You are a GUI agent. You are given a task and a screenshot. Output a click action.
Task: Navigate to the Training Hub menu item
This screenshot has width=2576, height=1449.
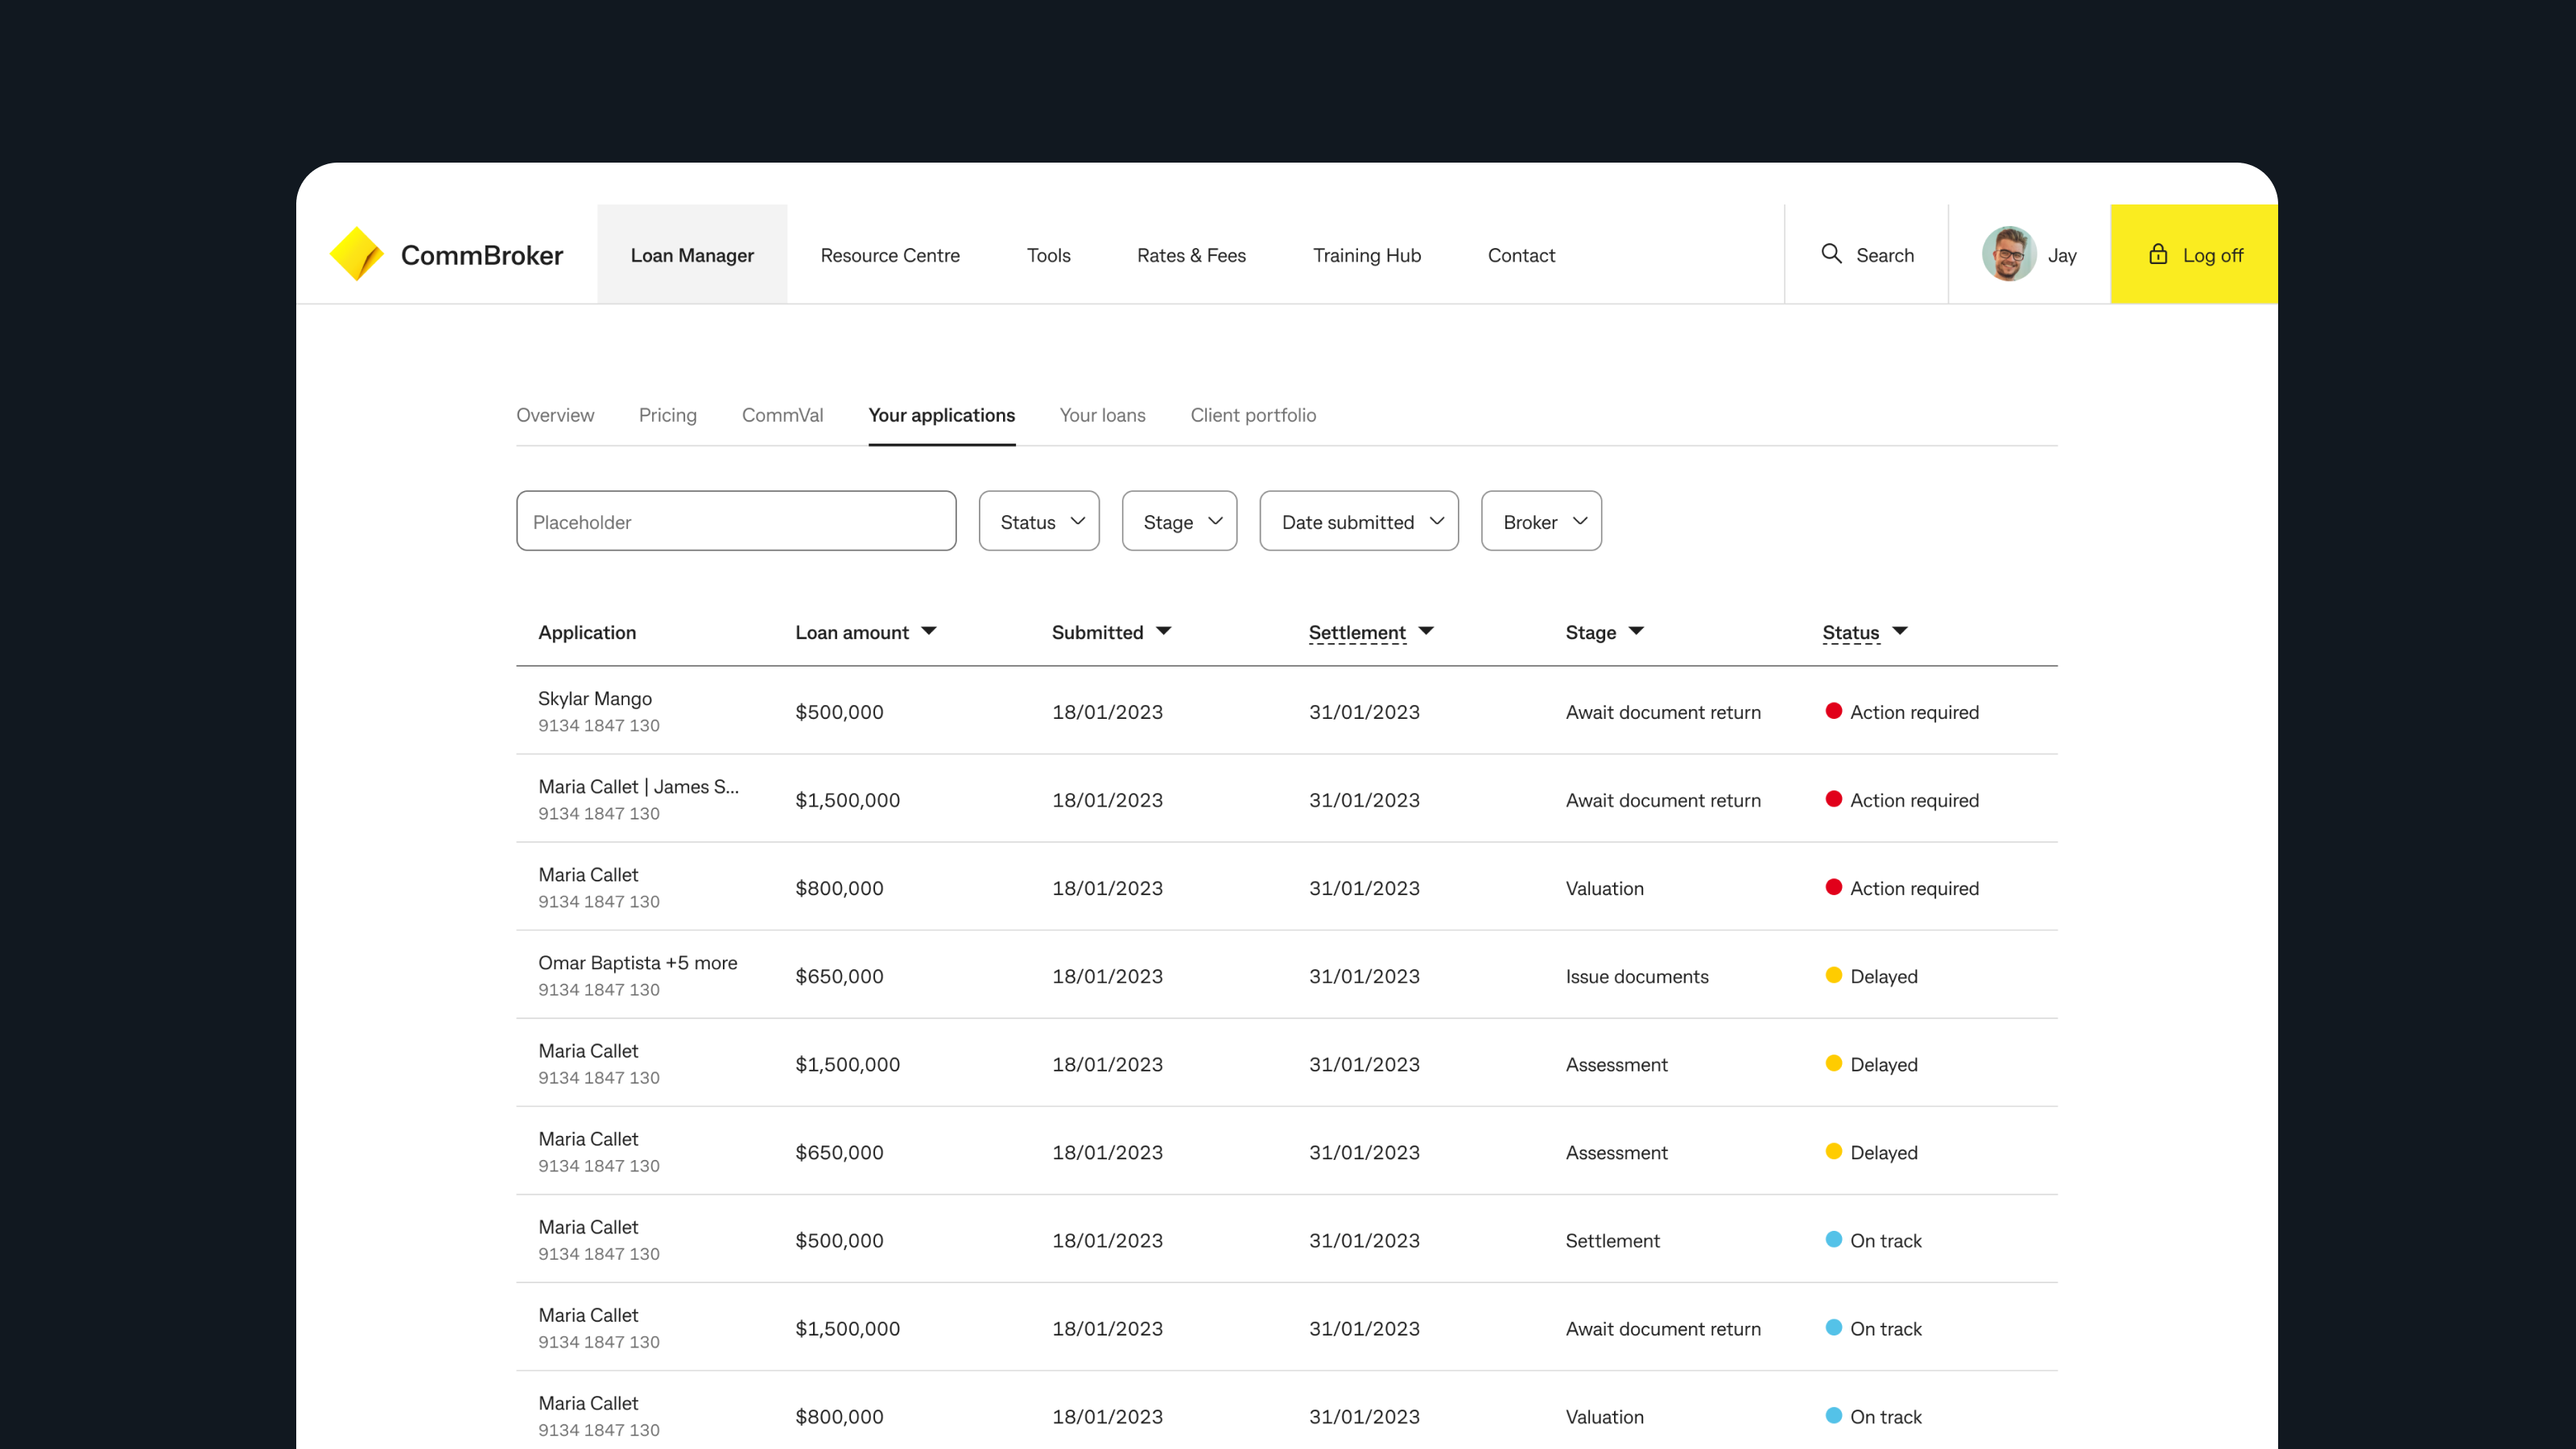[x=1366, y=255]
